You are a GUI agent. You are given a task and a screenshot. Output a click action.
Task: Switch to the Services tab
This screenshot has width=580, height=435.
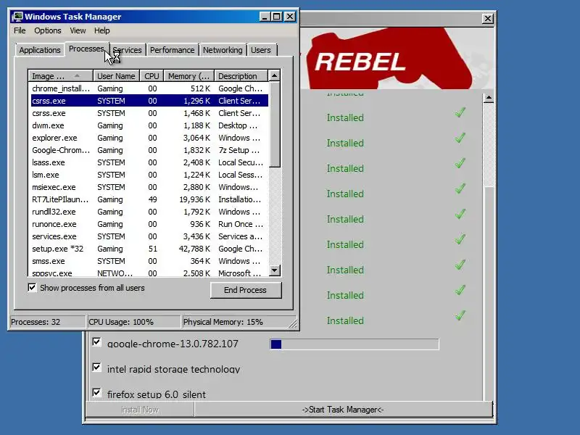[128, 50]
